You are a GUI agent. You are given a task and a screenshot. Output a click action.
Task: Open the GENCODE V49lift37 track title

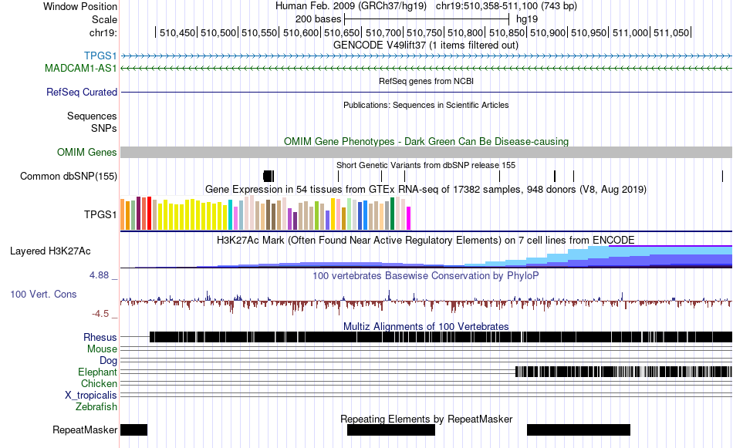[x=425, y=45]
